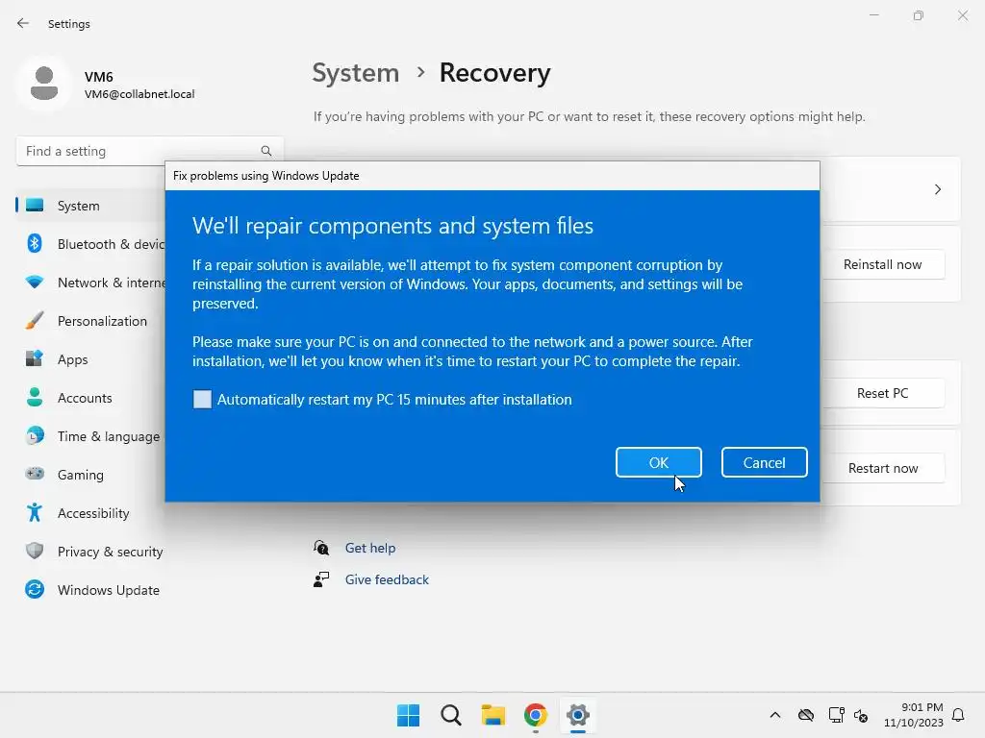Click the Settings gear on taskbar
Viewport: 985px width, 738px height.
coord(578,715)
